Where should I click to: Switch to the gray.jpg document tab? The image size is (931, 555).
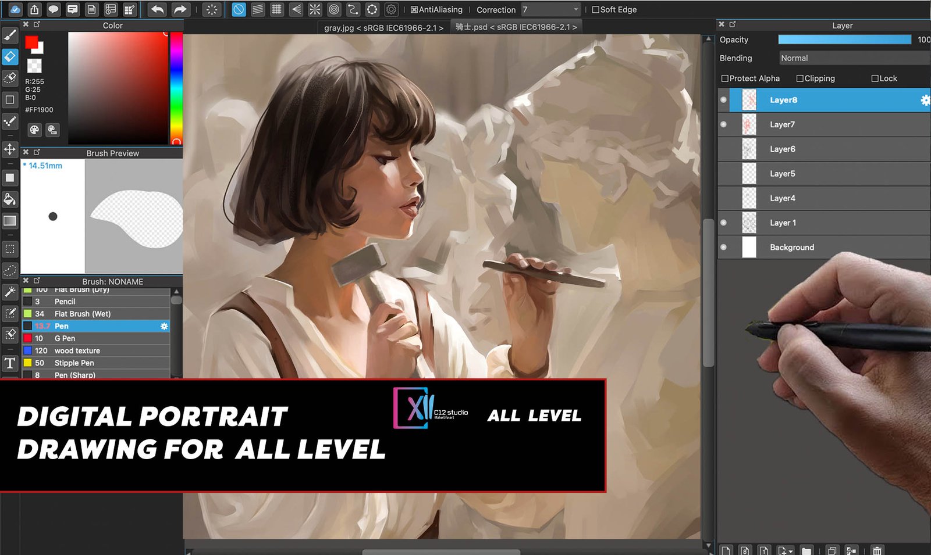[383, 27]
